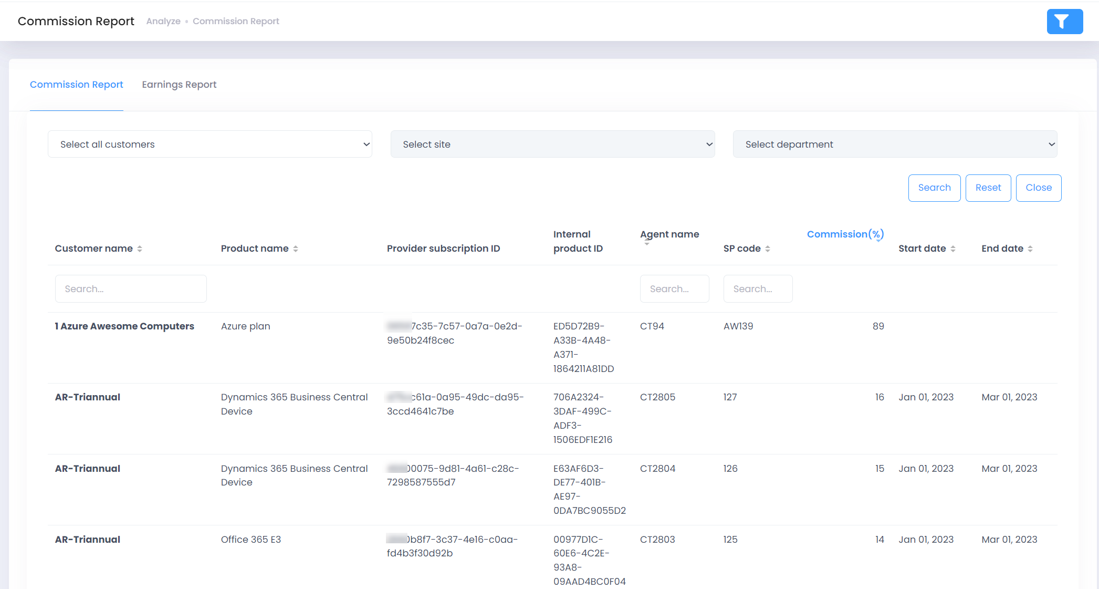The image size is (1099, 589).
Task: Click SP code 127
Action: click(730, 397)
